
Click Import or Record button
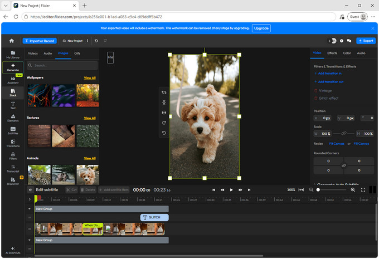[40, 41]
